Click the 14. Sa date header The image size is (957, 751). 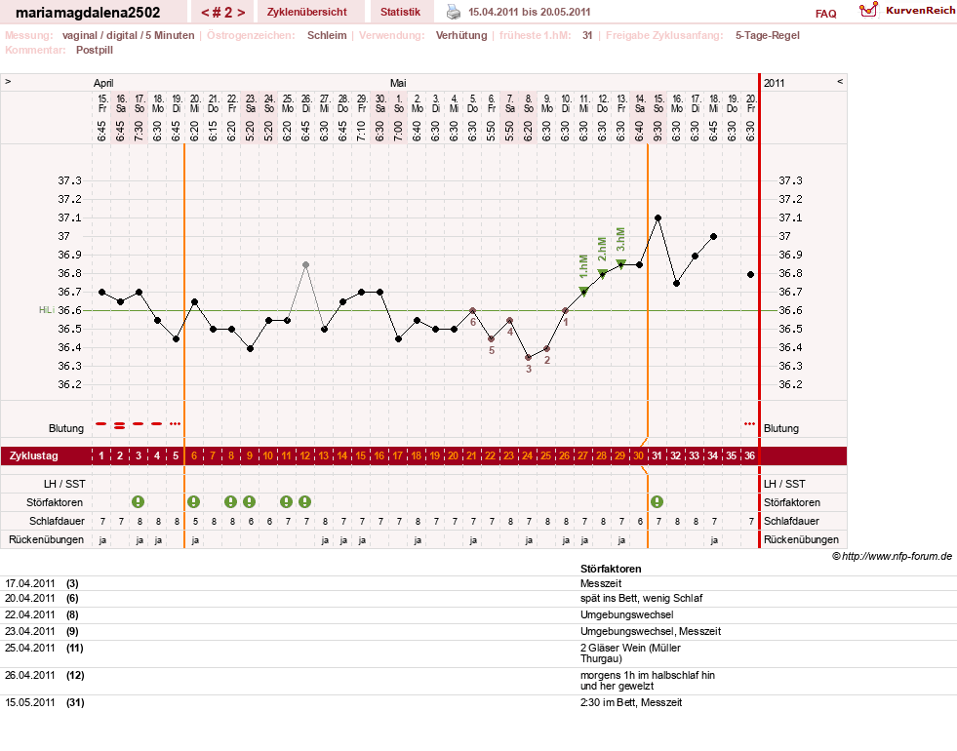640,103
